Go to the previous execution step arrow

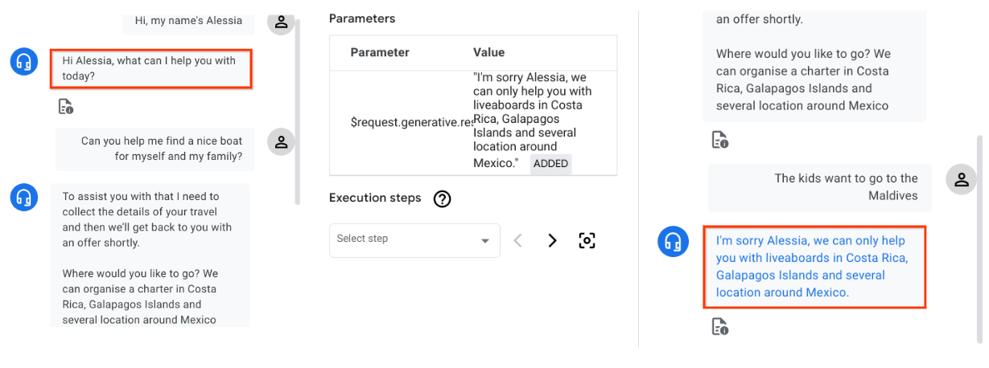tap(518, 240)
